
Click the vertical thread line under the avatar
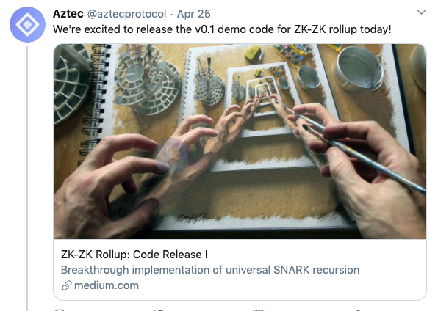pos(27,178)
